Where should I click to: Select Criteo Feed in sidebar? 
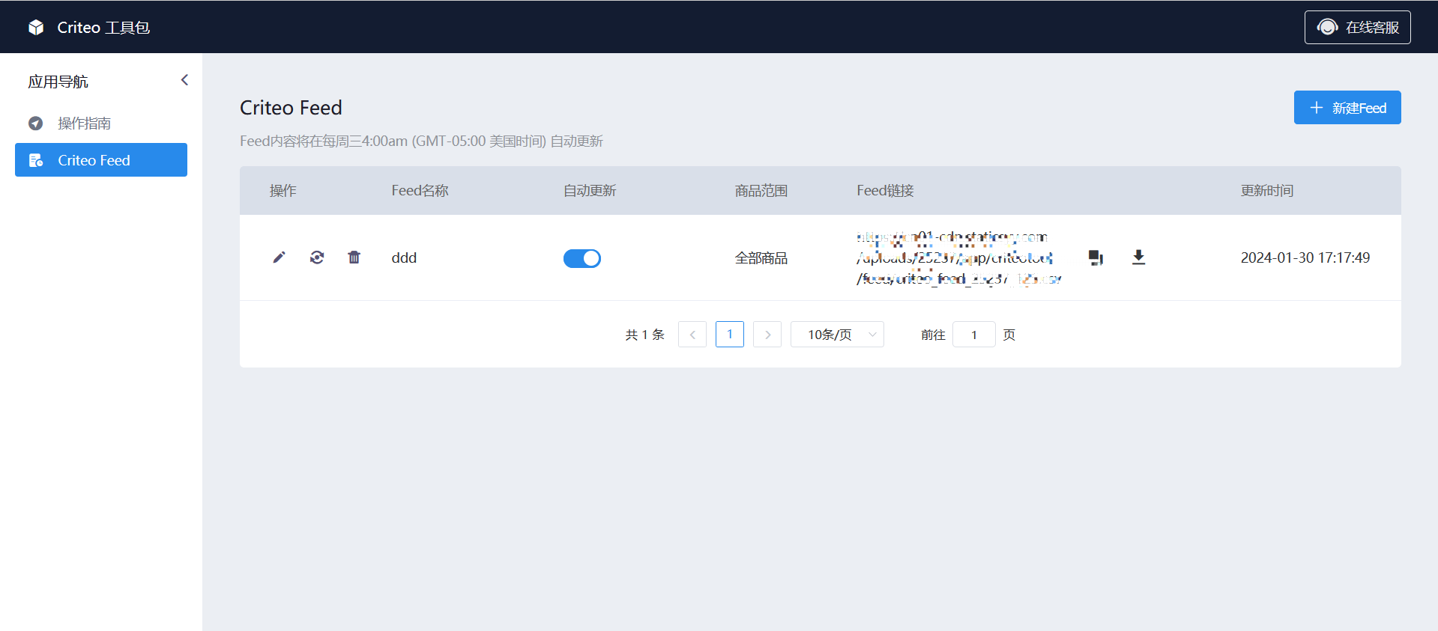101,160
